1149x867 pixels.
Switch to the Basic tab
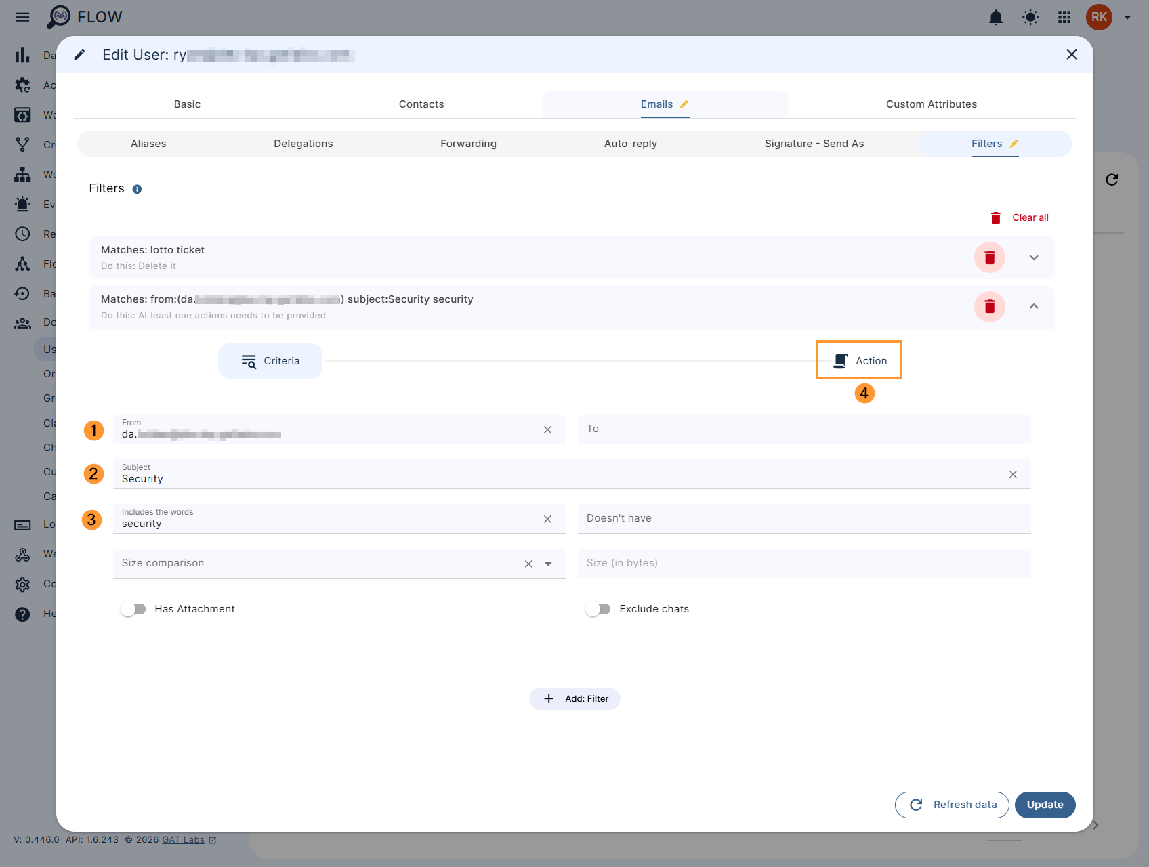(187, 104)
